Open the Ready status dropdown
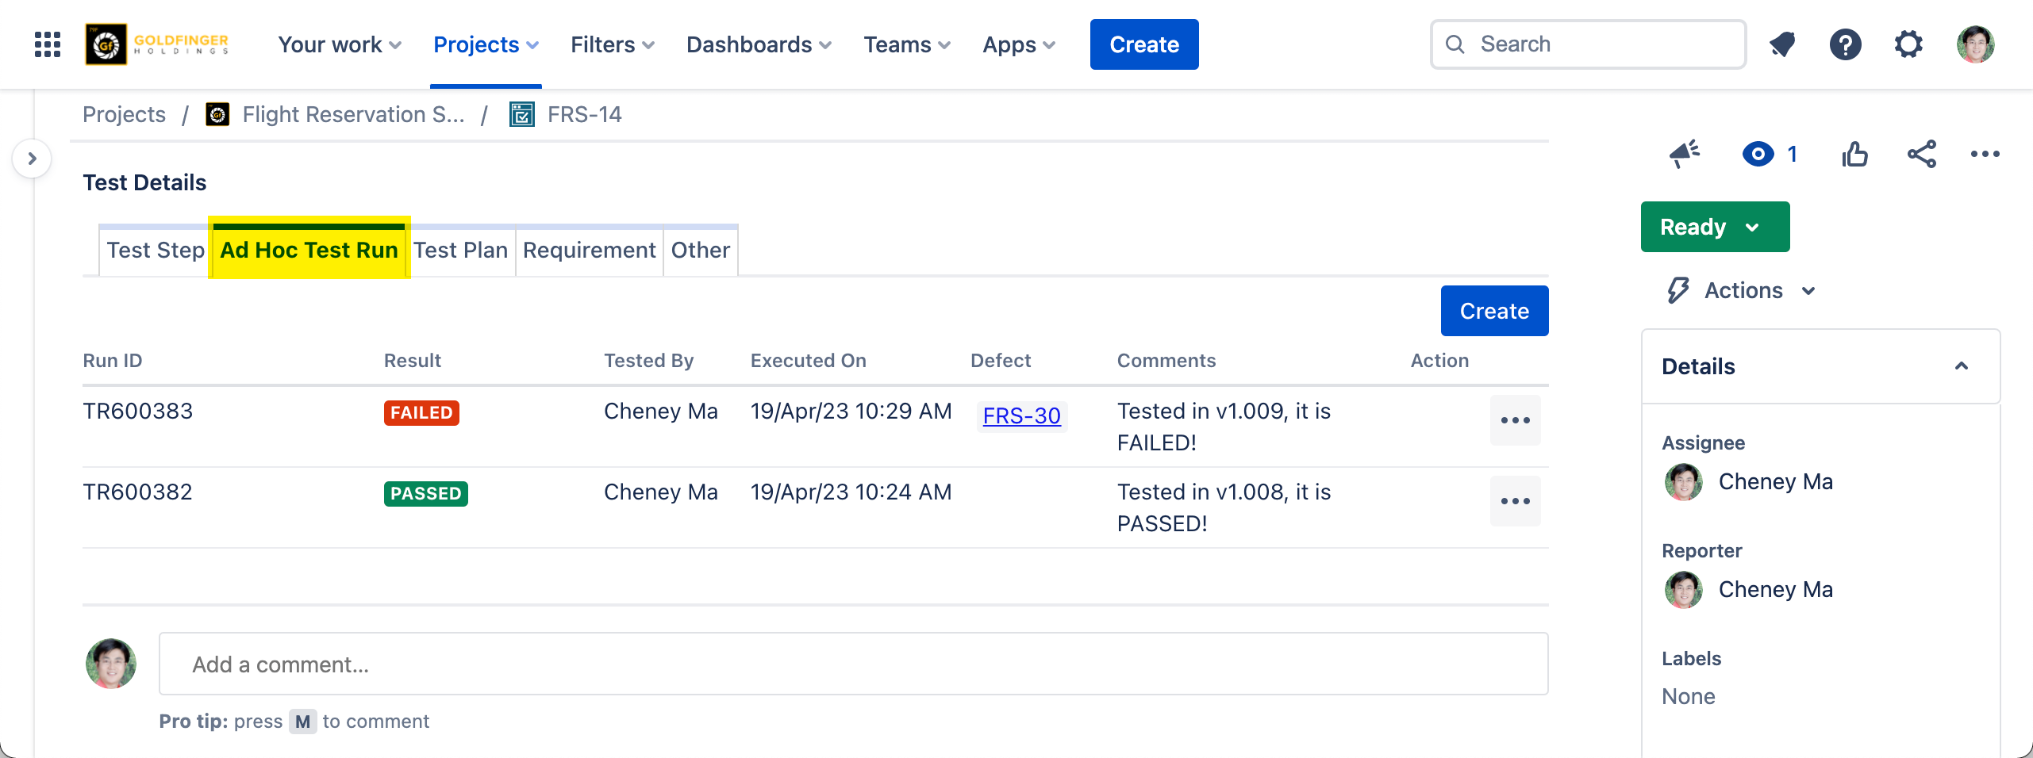 point(1714,227)
